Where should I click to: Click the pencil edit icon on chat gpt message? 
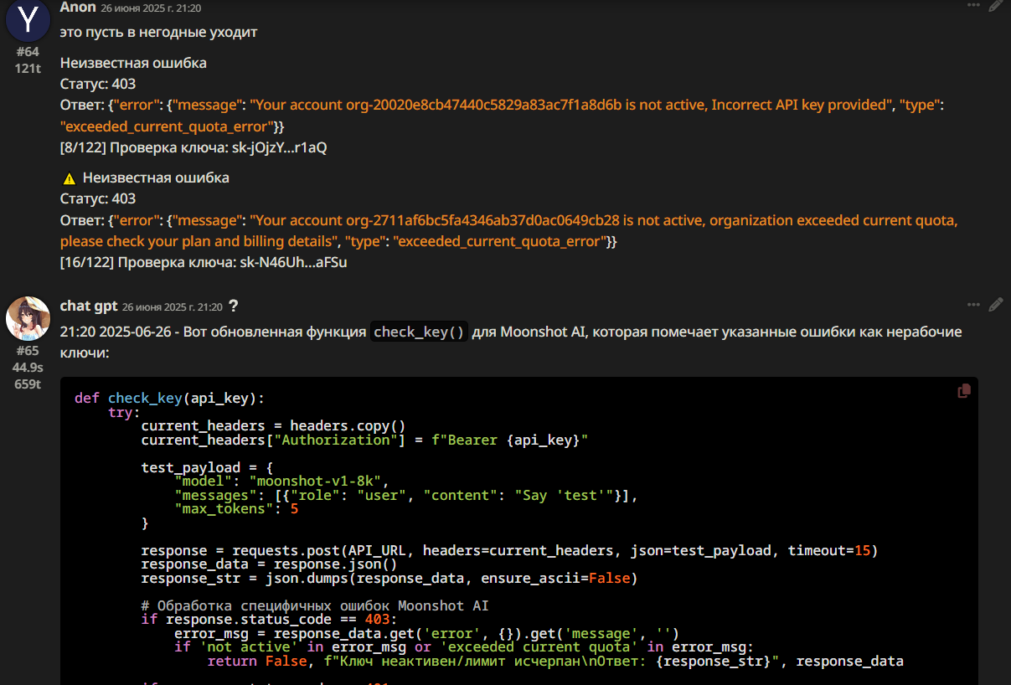995,304
